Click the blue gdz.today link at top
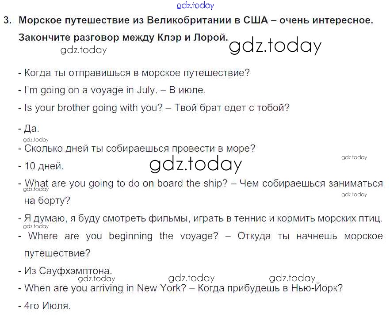Viewport: 390px width, 317px height. [x=195, y=5]
